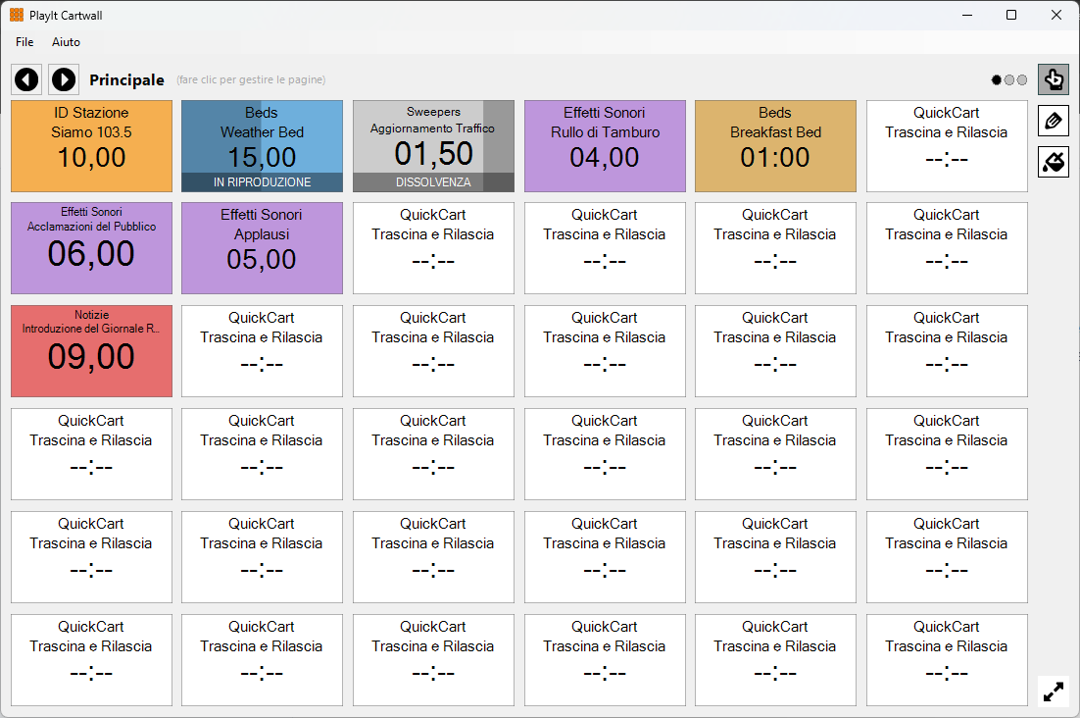Select the paint bucket color tool
This screenshot has height=718, width=1080.
[x=1054, y=162]
